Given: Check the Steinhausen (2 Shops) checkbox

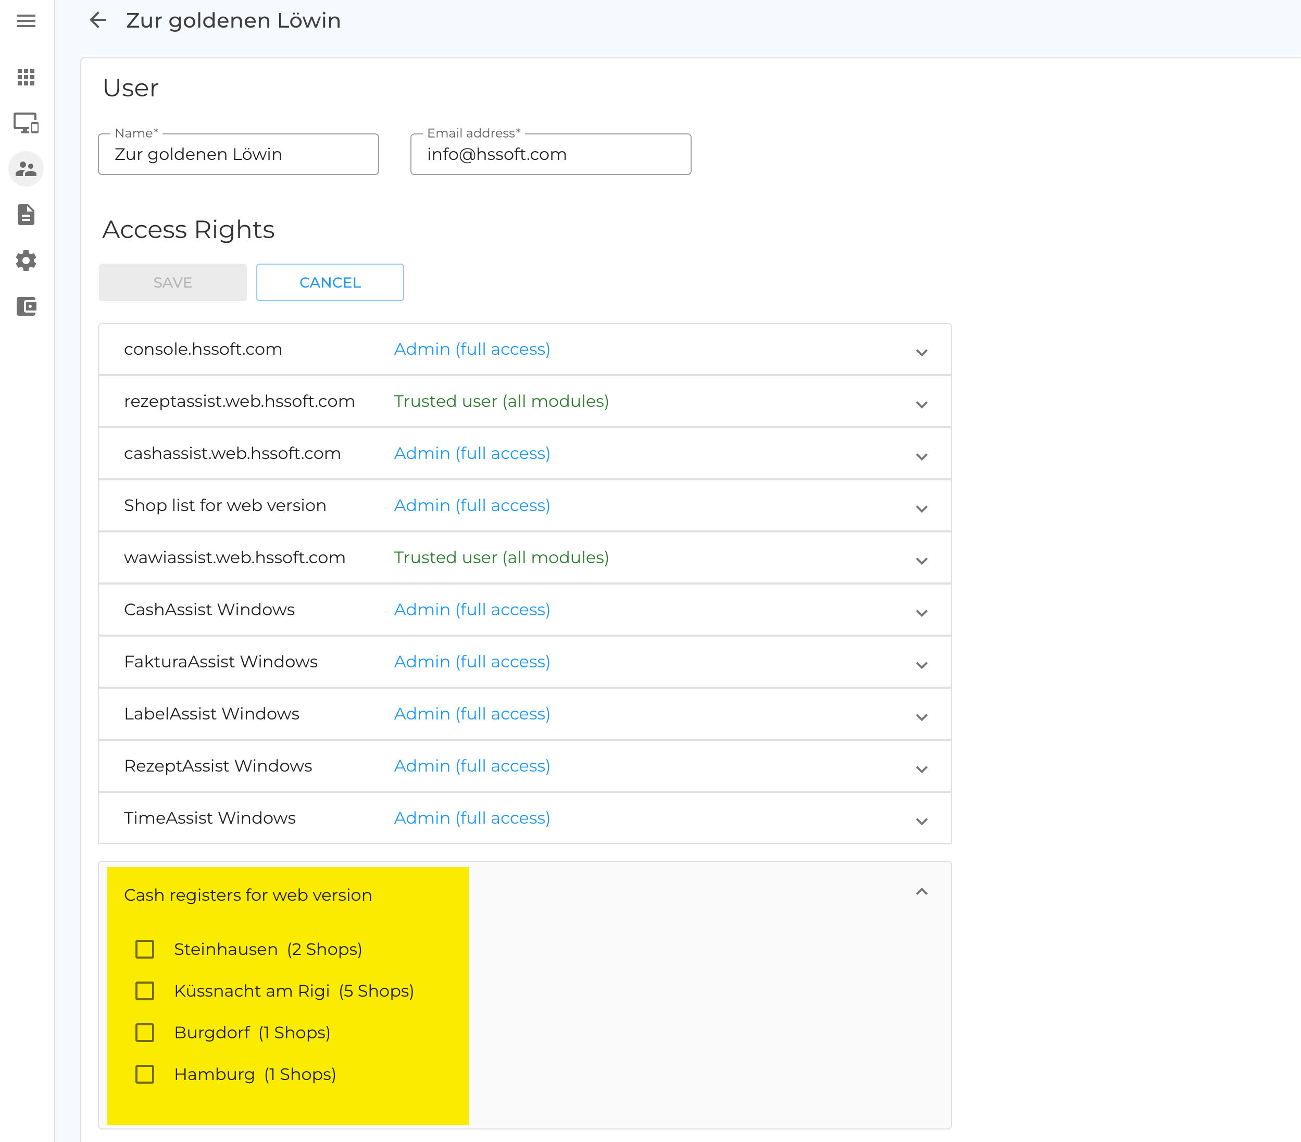Looking at the screenshot, I should [145, 949].
